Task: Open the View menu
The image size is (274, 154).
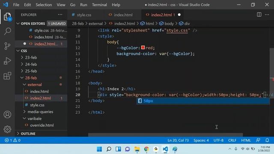Action: [61, 5]
